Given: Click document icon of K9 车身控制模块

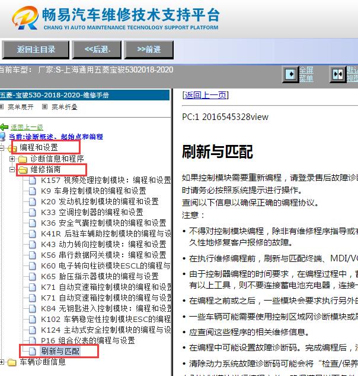Looking at the screenshot, I should [33, 191].
